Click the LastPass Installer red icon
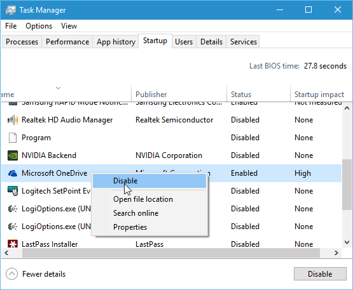Screen dimensions: 353x290 pos(13,244)
